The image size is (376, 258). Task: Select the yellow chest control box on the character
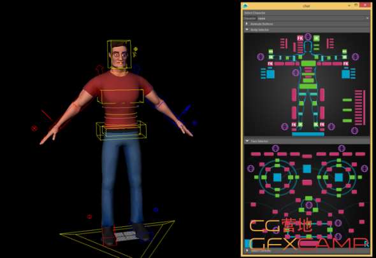pos(120,97)
